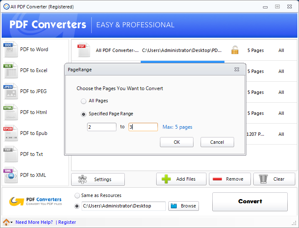Open the dropdown arrow beside the home icon
This screenshot has width=299, height=228.
coord(12,222)
